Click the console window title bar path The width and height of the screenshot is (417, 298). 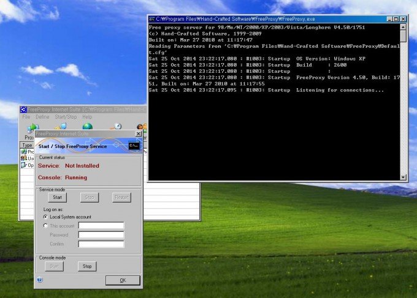coord(235,19)
